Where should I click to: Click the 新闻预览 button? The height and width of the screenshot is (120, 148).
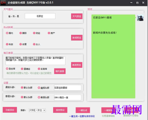click(77, 38)
